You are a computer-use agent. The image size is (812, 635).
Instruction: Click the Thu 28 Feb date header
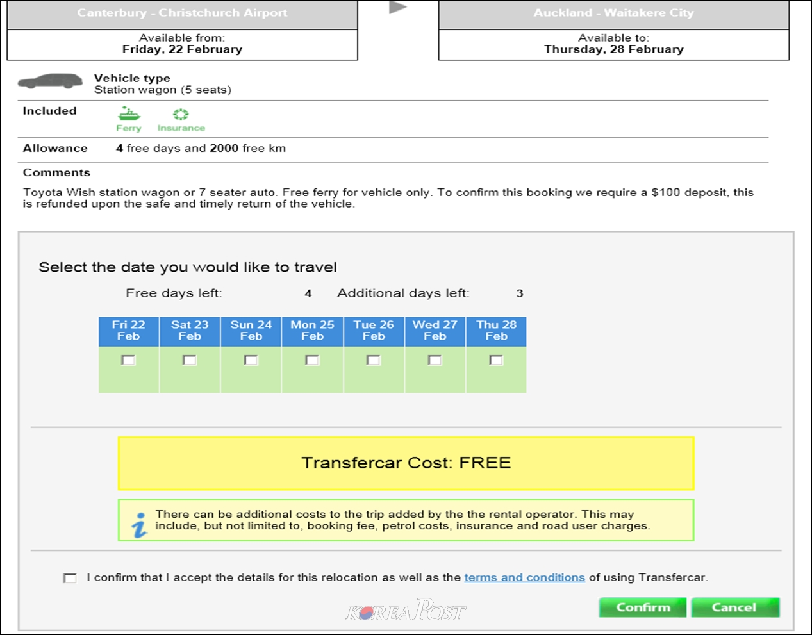coord(496,331)
